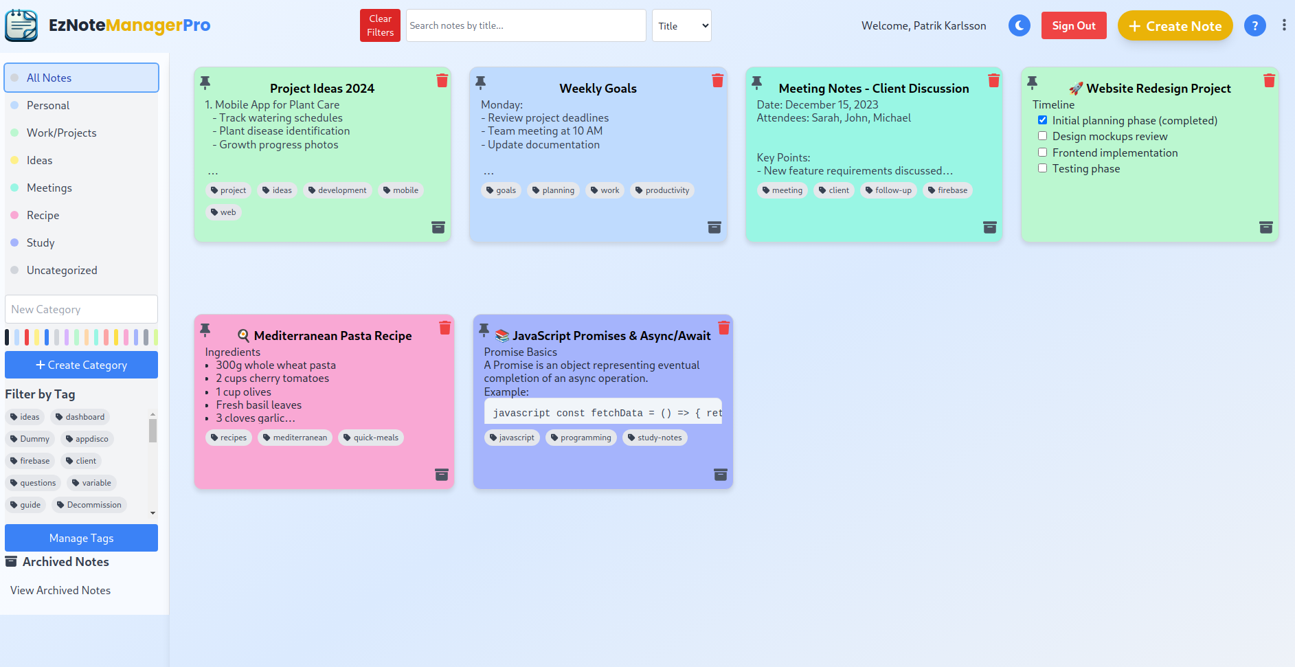Select the Work/Projects category
Viewport: 1295px width, 667px height.
(x=81, y=133)
